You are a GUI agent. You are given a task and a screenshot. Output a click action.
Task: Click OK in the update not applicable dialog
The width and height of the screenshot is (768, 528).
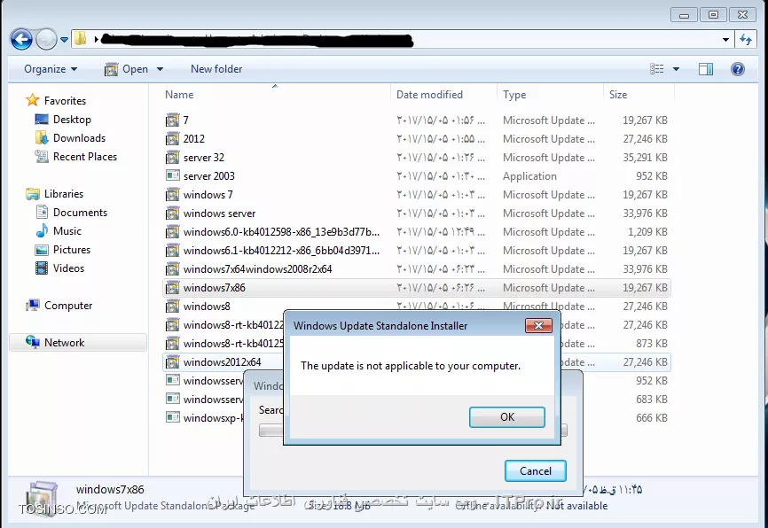pyautogui.click(x=507, y=417)
